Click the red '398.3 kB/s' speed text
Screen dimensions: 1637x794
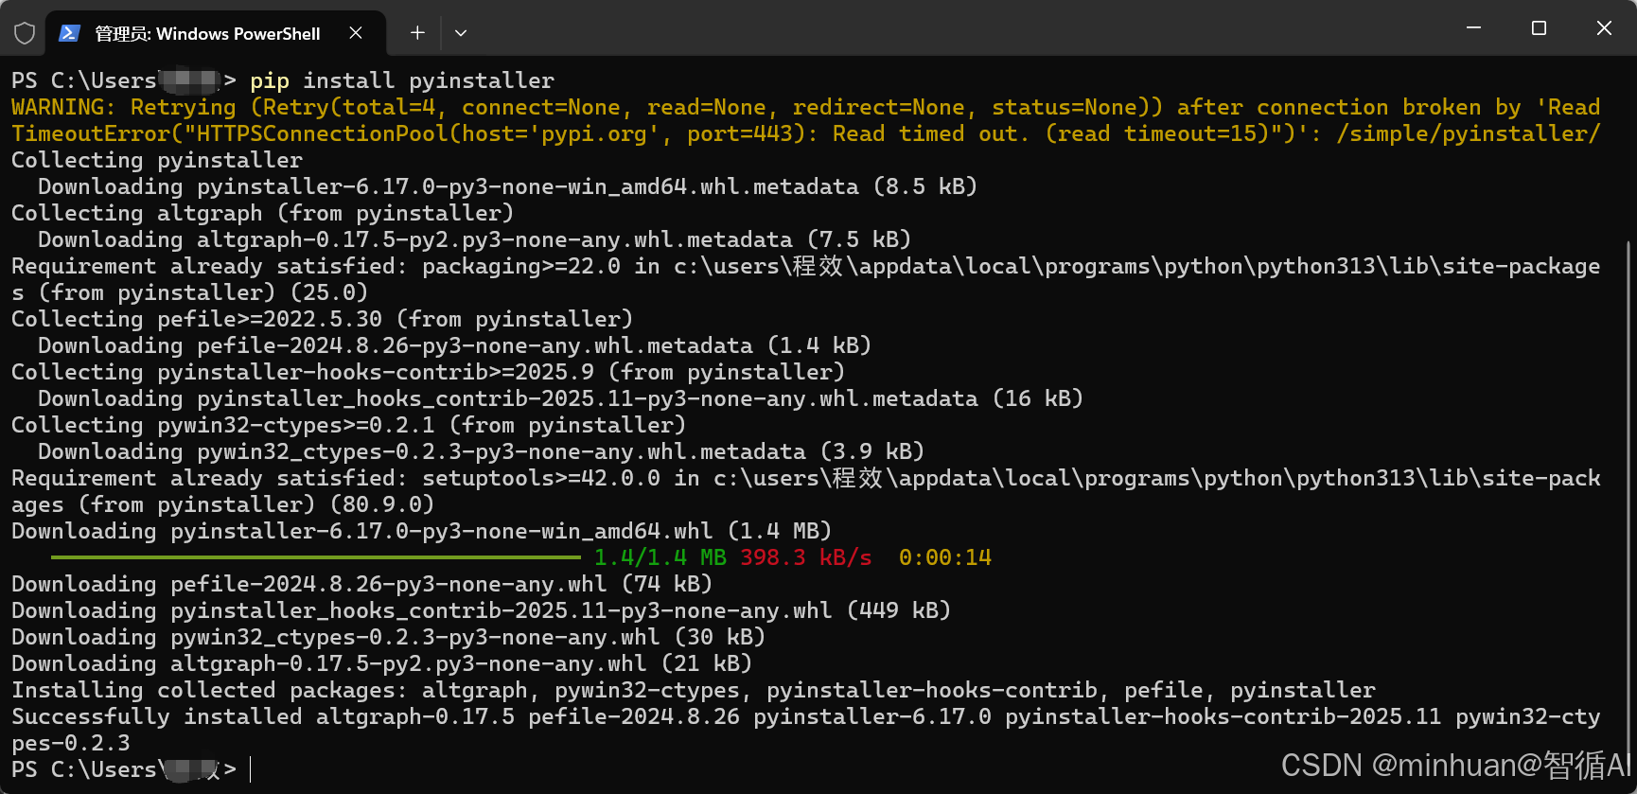(805, 557)
